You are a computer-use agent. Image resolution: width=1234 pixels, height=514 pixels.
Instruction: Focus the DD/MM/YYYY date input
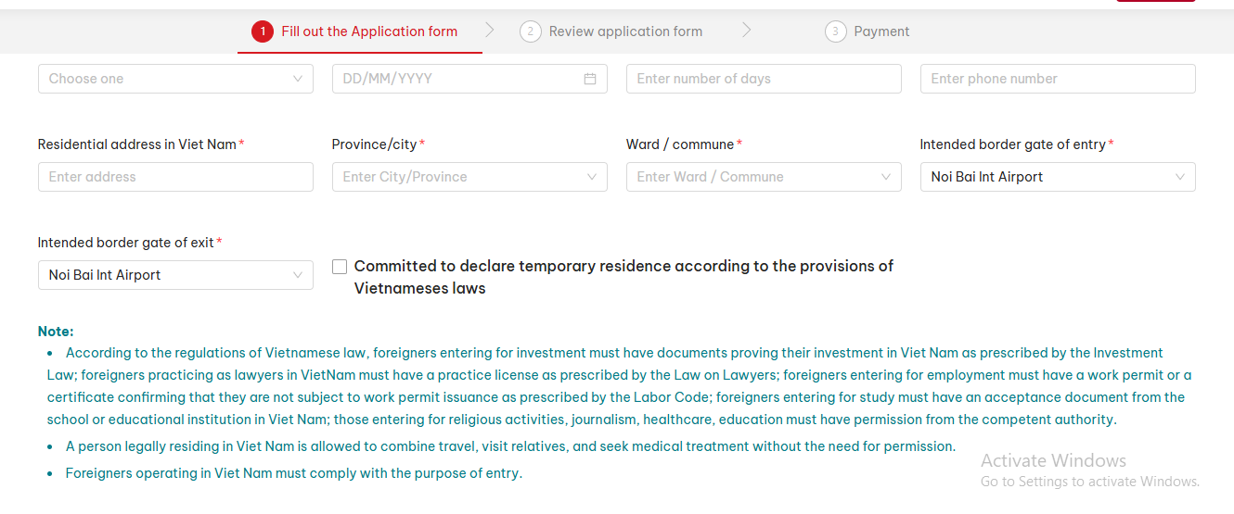coord(455,79)
